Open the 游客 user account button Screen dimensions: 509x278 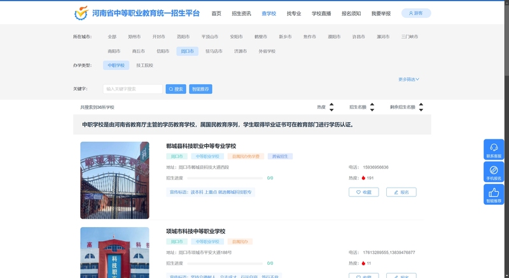pos(416,13)
